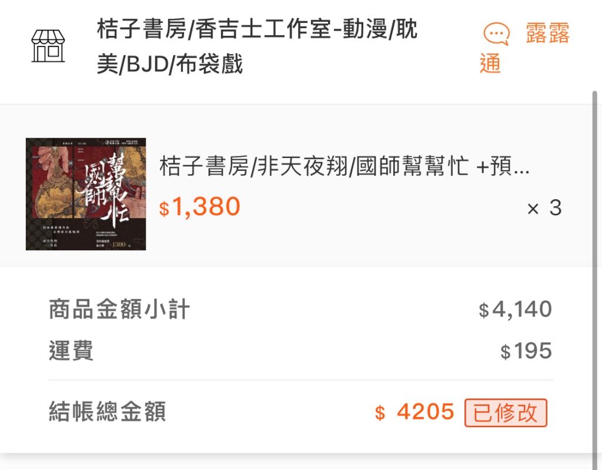Click the shop storefront icon
Viewport: 602px width, 470px height.
(x=48, y=46)
